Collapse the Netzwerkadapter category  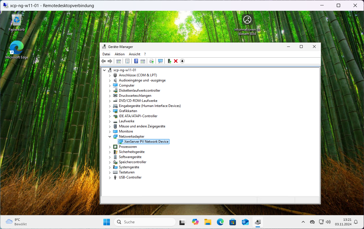[110, 136]
